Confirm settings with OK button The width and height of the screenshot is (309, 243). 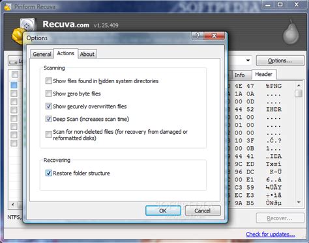[x=163, y=211]
